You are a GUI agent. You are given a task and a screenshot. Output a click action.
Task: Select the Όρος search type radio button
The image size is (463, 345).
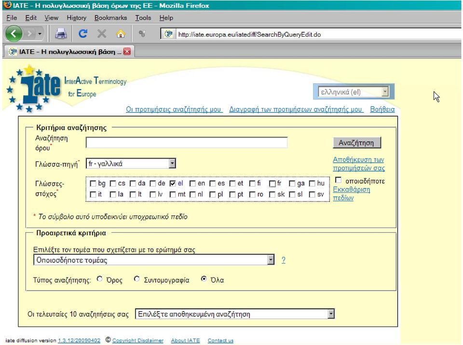(100, 279)
